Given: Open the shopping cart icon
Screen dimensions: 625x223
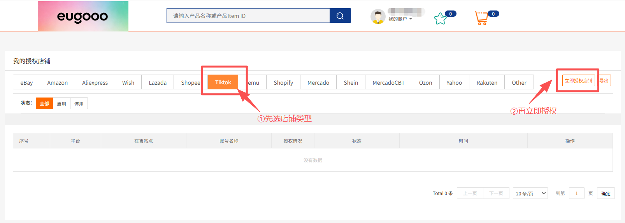Looking at the screenshot, I should (x=481, y=18).
